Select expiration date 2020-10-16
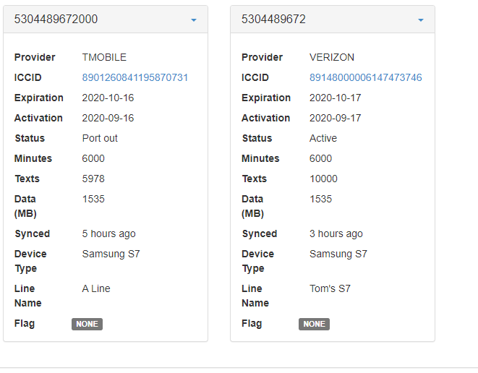 pos(108,98)
